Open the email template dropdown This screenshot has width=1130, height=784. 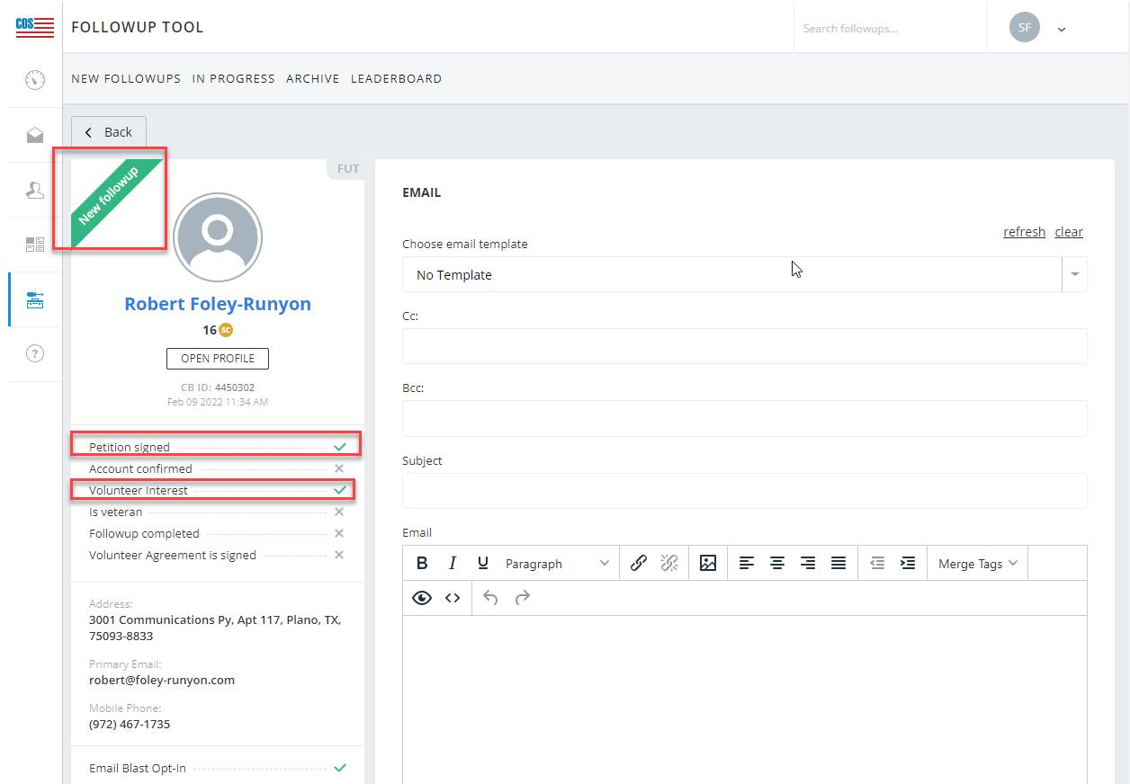1074,275
